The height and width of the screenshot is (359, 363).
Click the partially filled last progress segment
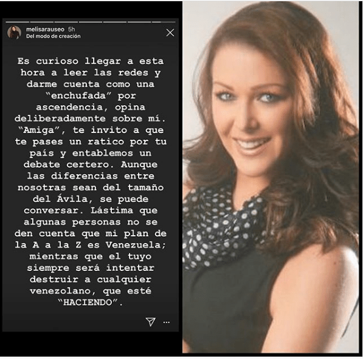(x=164, y=22)
